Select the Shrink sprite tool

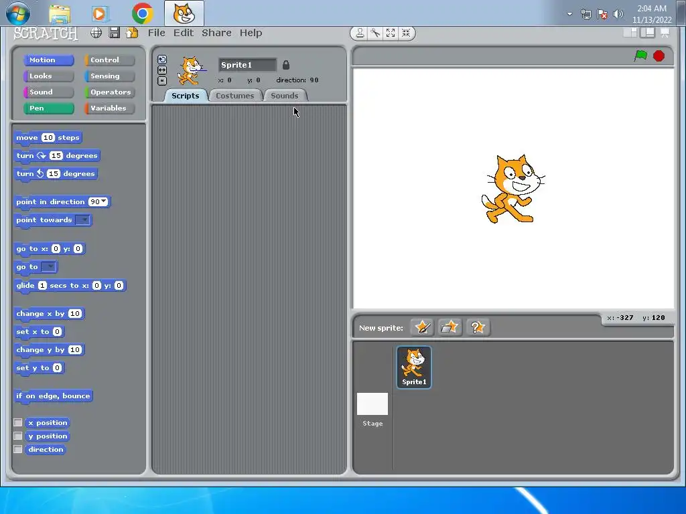click(406, 33)
